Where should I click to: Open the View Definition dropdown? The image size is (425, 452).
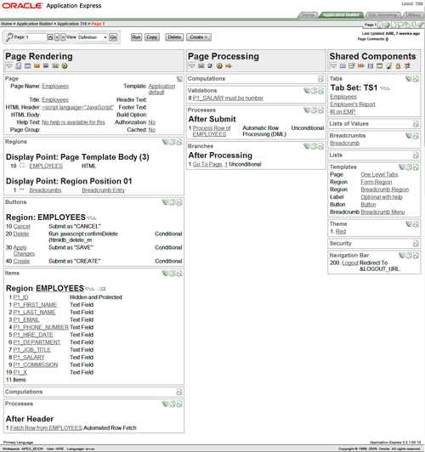click(93, 37)
